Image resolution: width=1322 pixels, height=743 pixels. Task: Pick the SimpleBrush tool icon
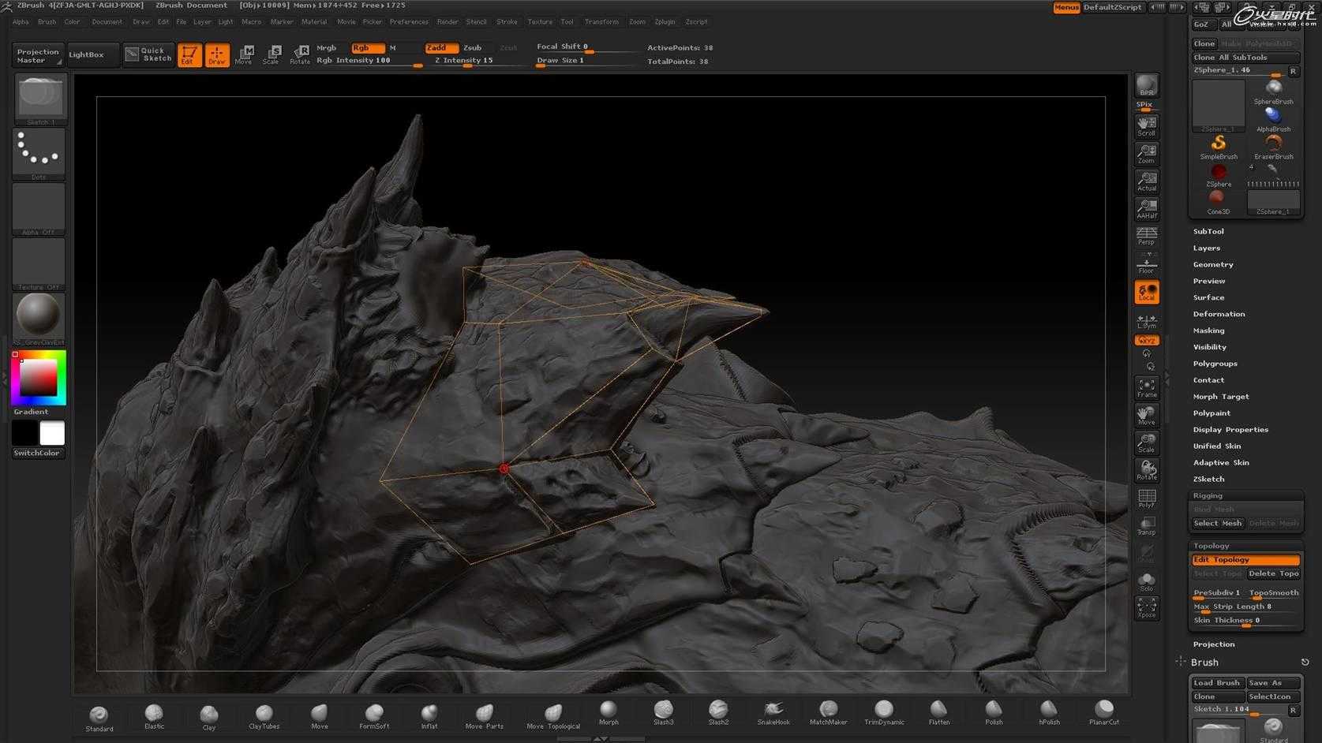click(x=1218, y=145)
